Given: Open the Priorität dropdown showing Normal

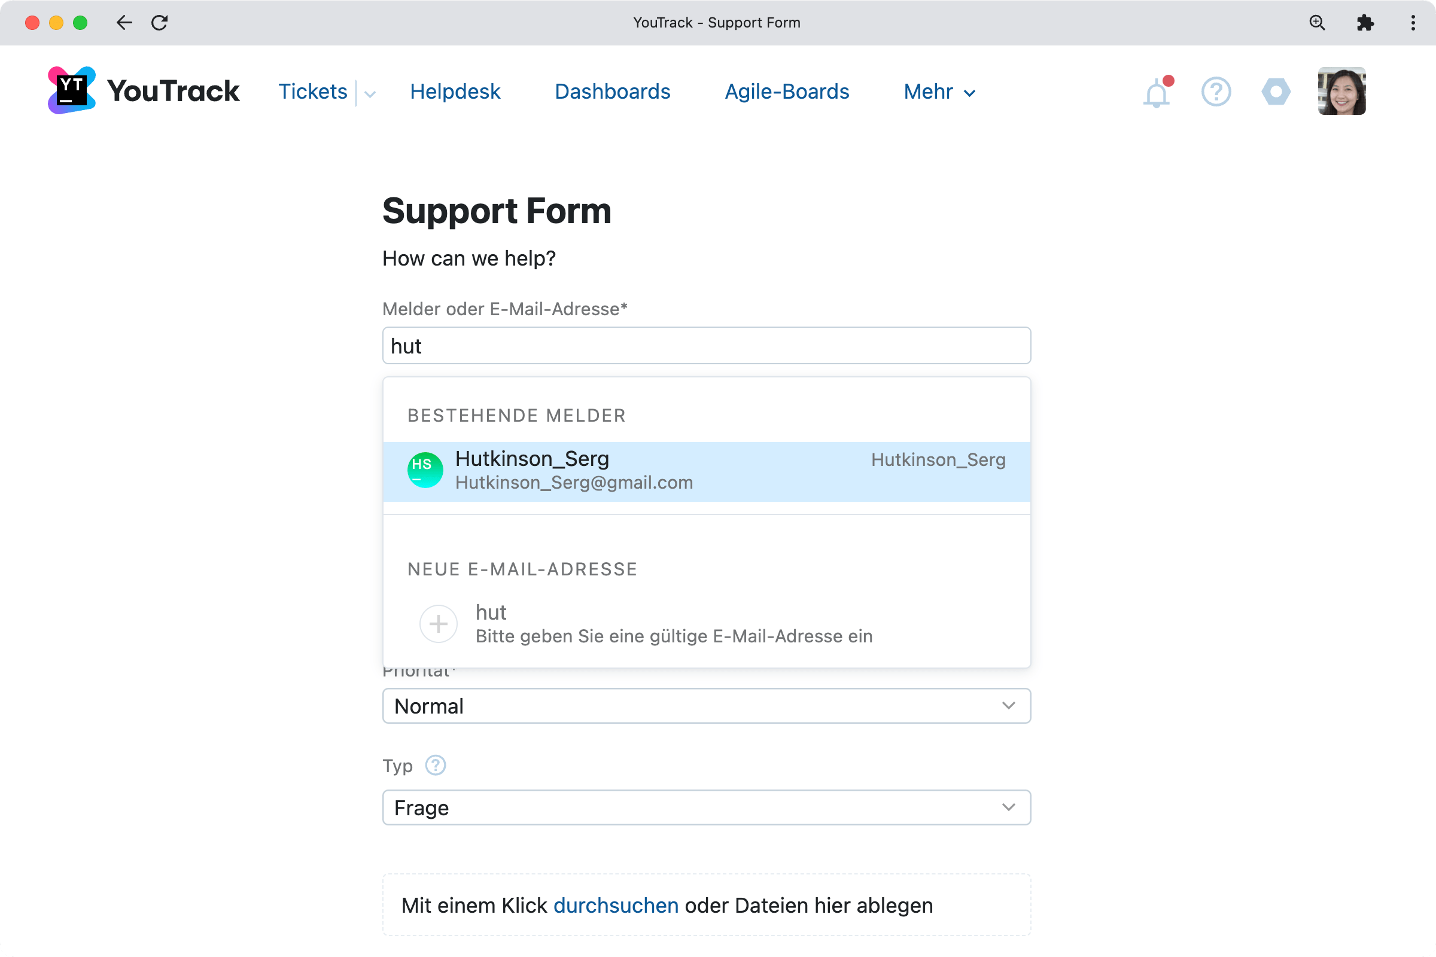Looking at the screenshot, I should (x=705, y=706).
